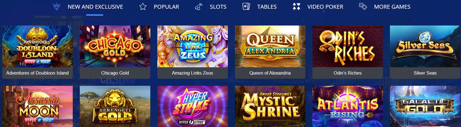Go to the Video Poker tab
Screen dimensions: 461x127
325,7
